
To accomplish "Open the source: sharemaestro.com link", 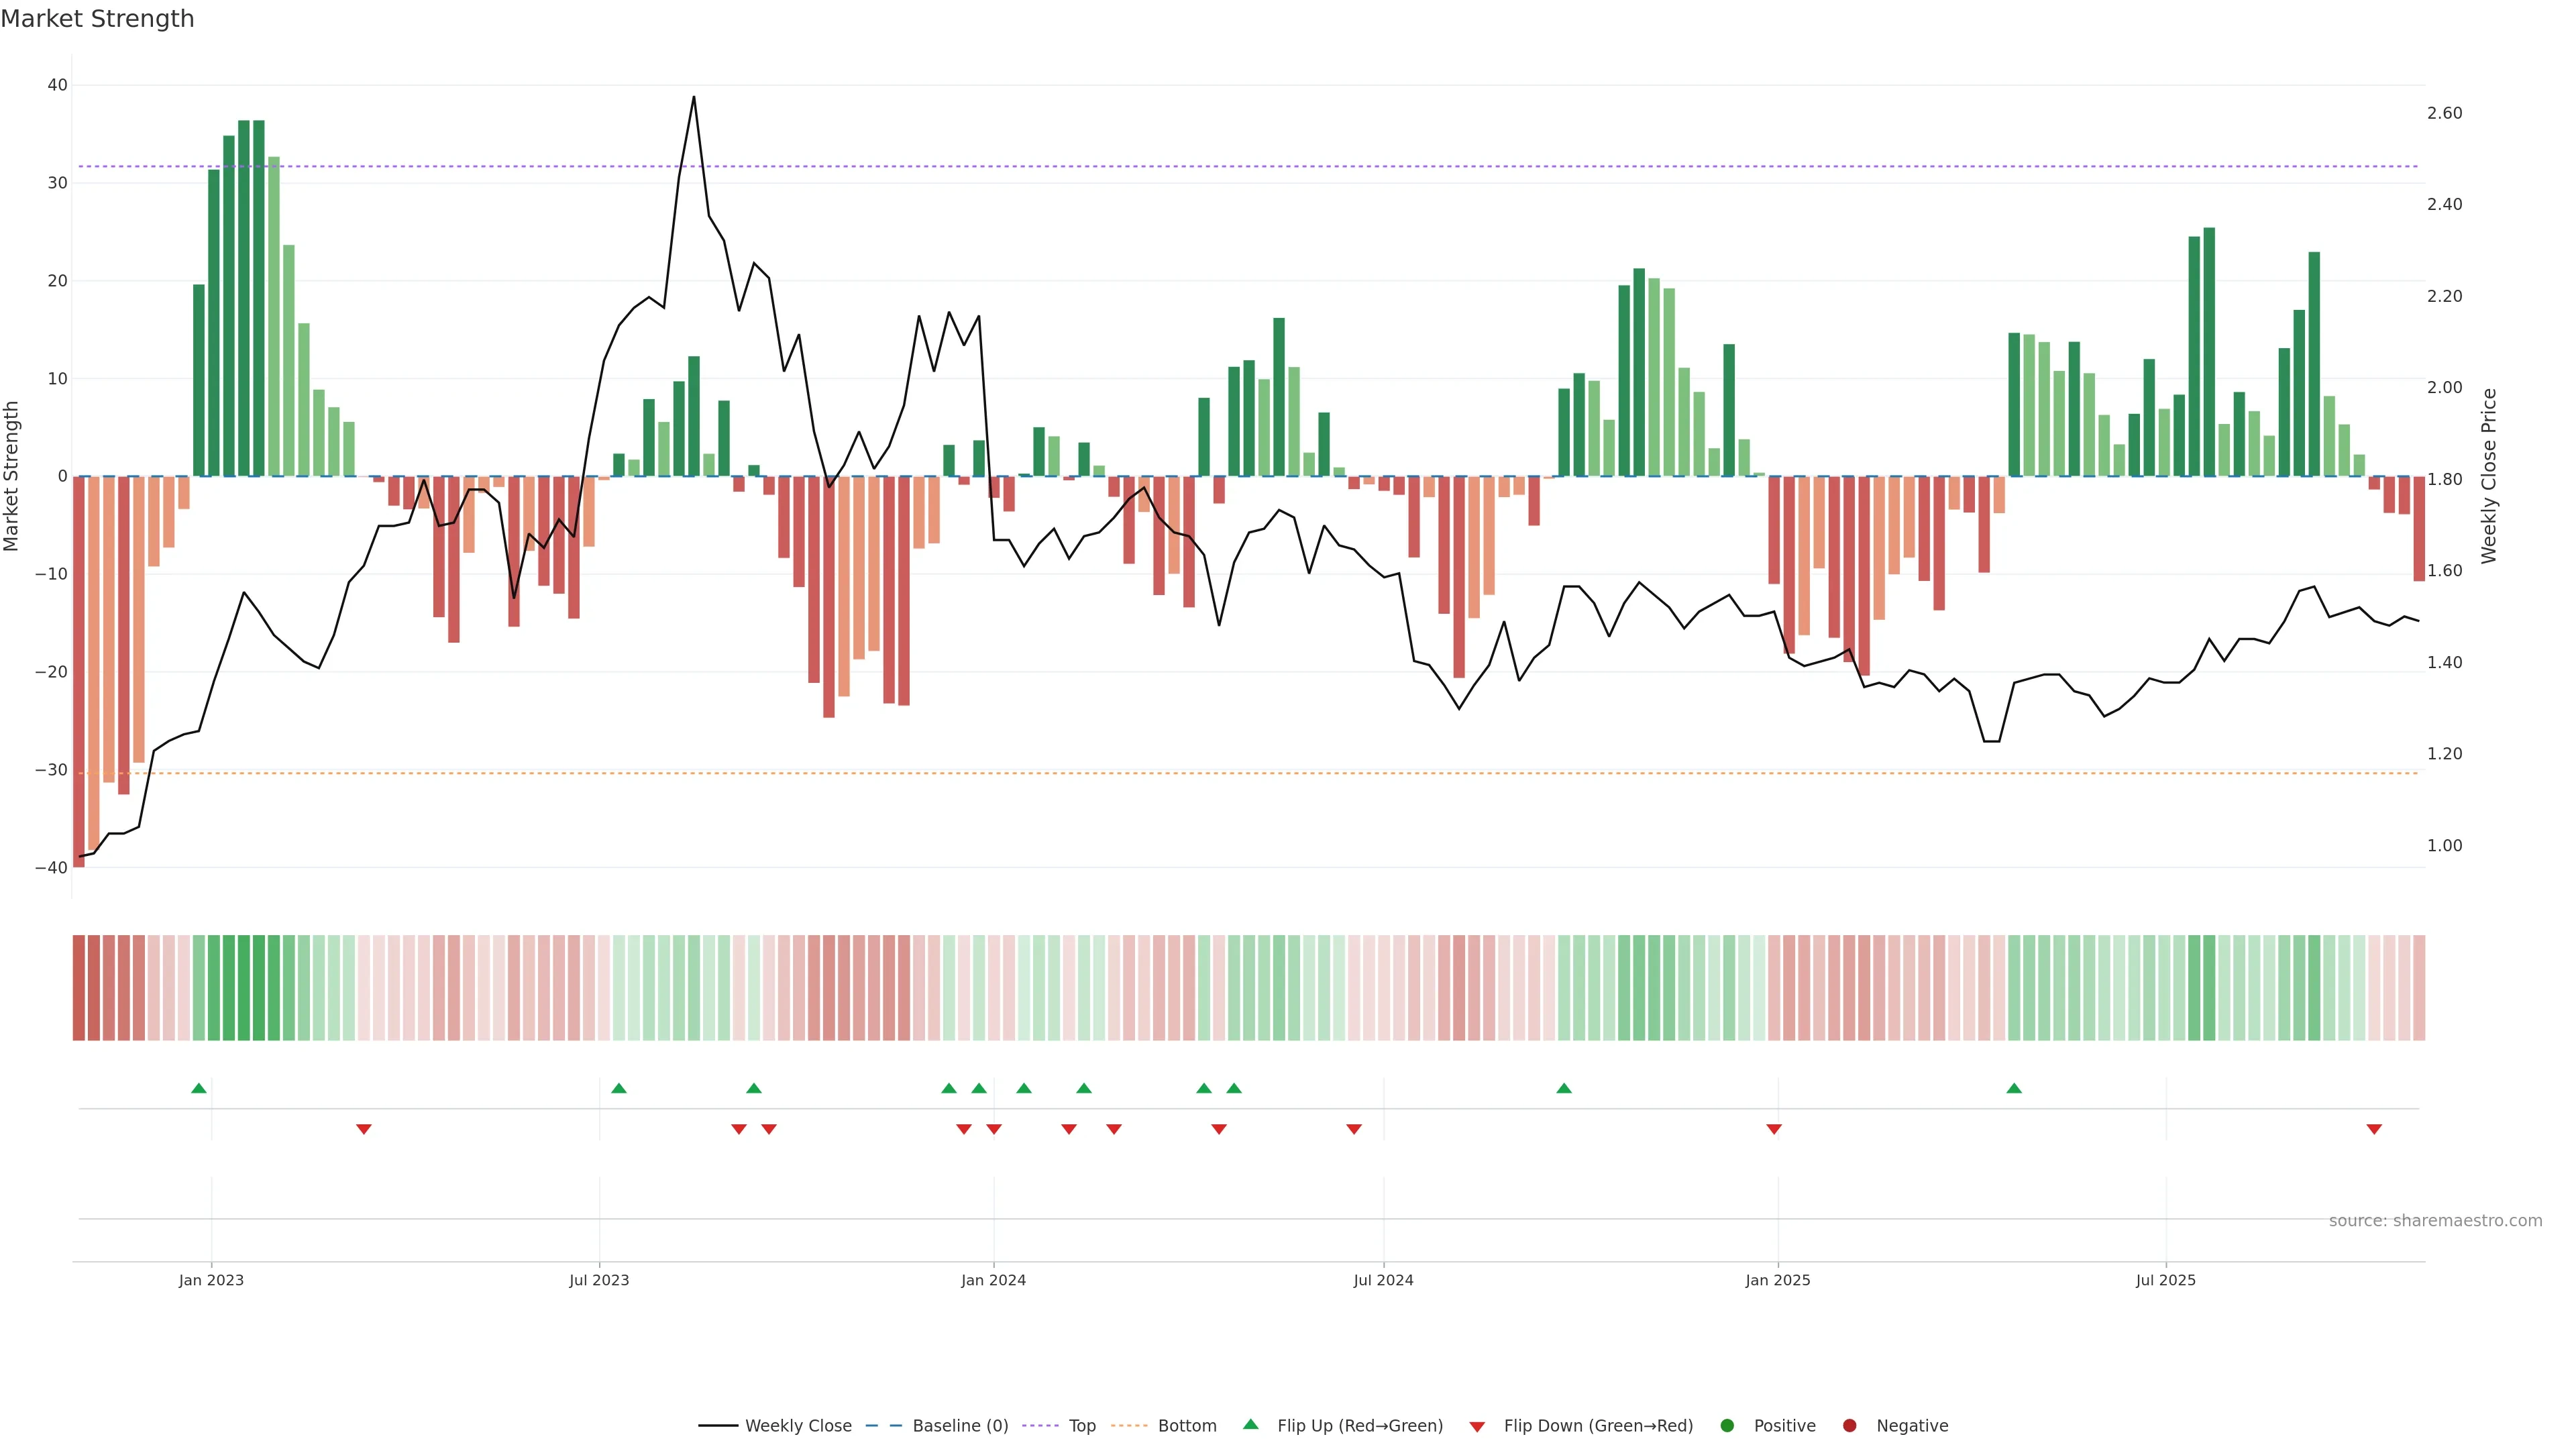I will pyautogui.click(x=2435, y=1220).
